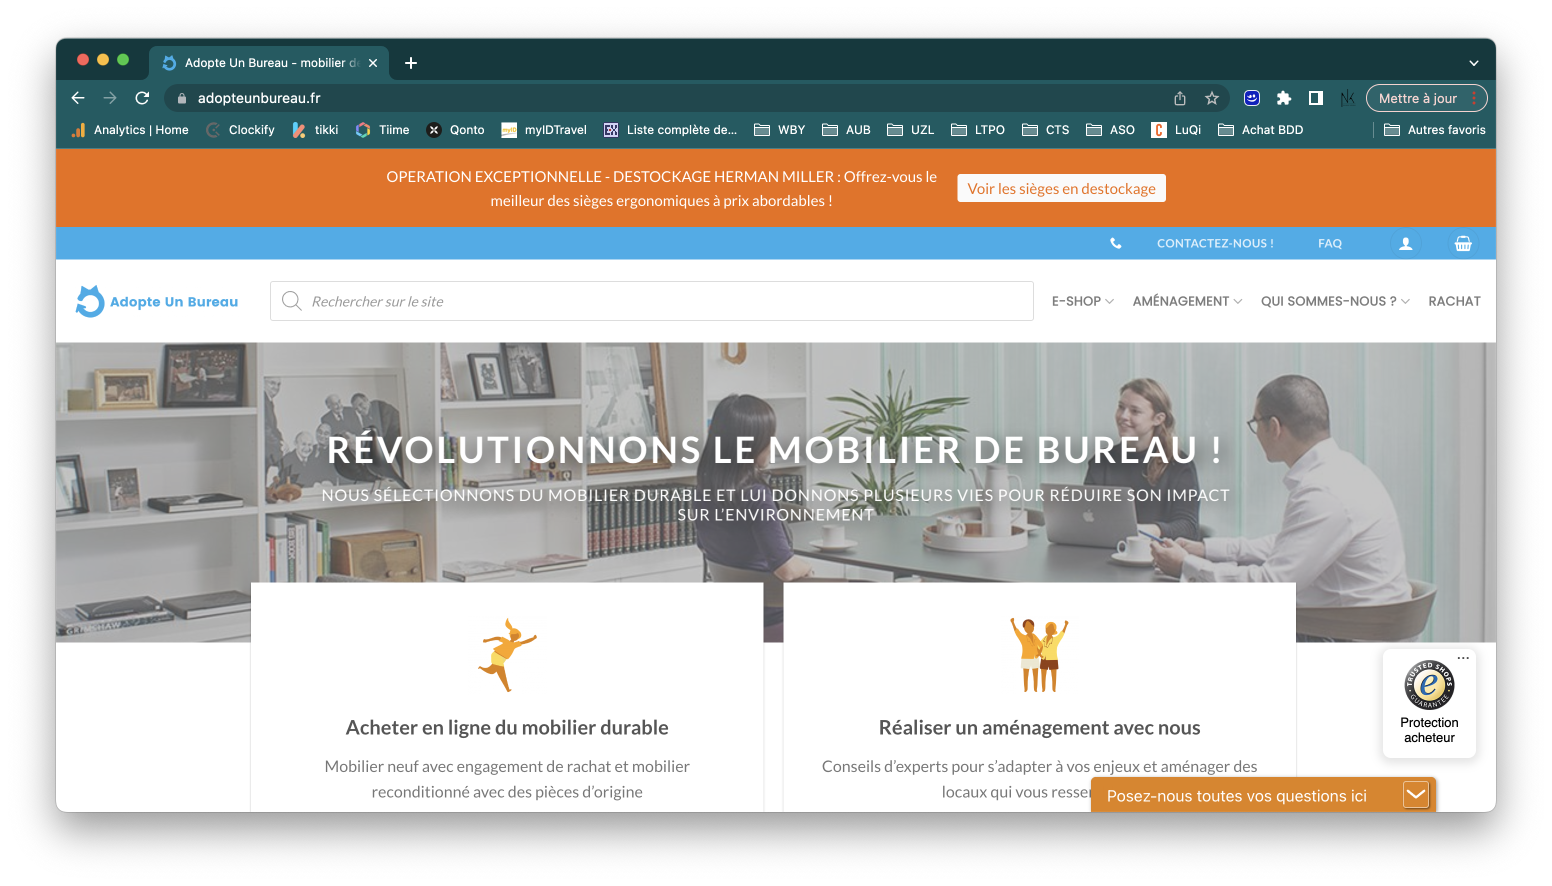Open the CONTACTEZ-NOUS ! link
This screenshot has height=886, width=1552.
click(x=1214, y=243)
